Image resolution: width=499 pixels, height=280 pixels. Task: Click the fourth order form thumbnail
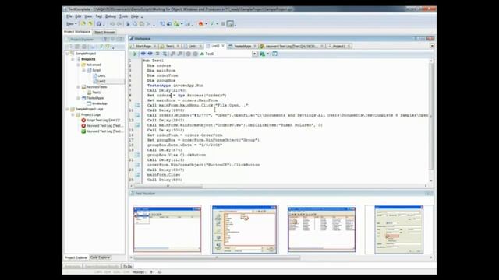(x=398, y=229)
